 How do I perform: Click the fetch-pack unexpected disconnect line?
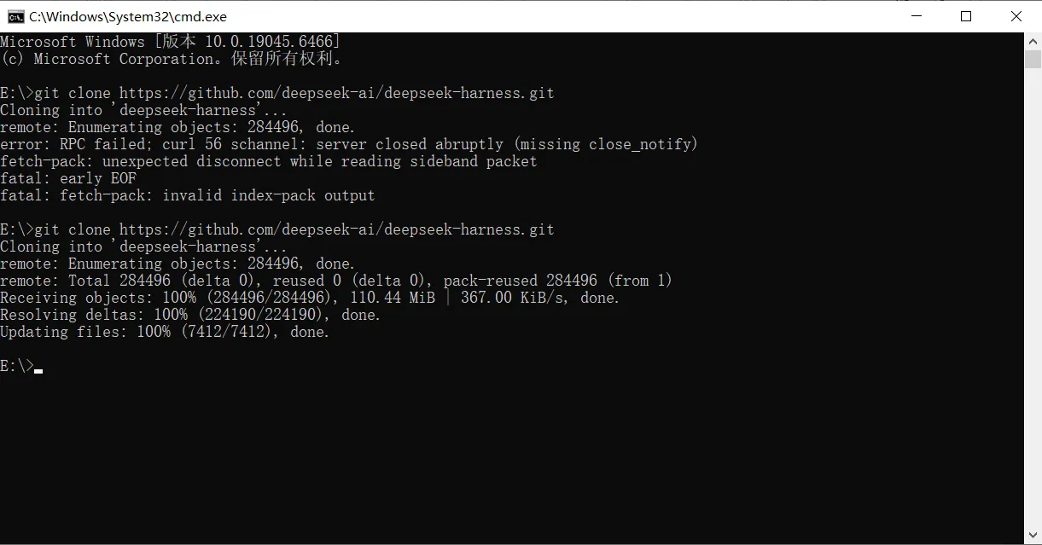269,161
